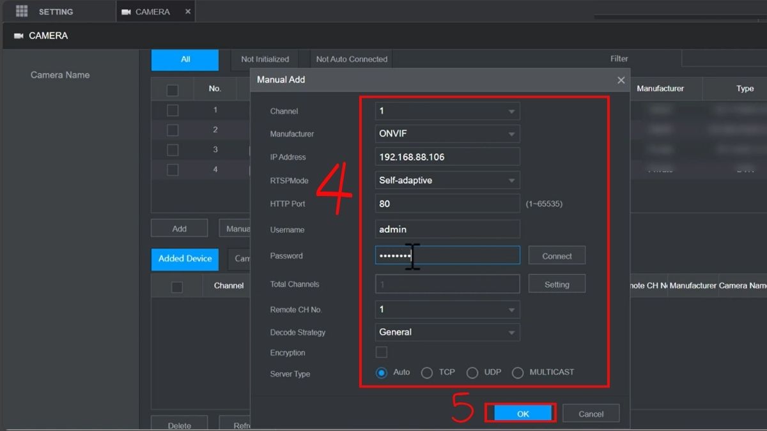Switch to Not Initialized tab

[265, 59]
